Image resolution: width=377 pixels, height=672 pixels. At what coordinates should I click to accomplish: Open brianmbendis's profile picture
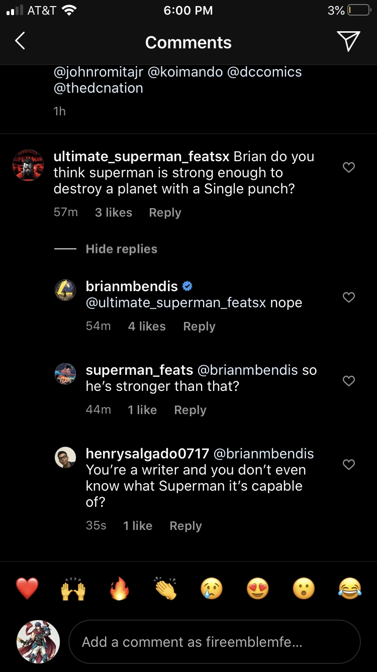pyautogui.click(x=65, y=290)
